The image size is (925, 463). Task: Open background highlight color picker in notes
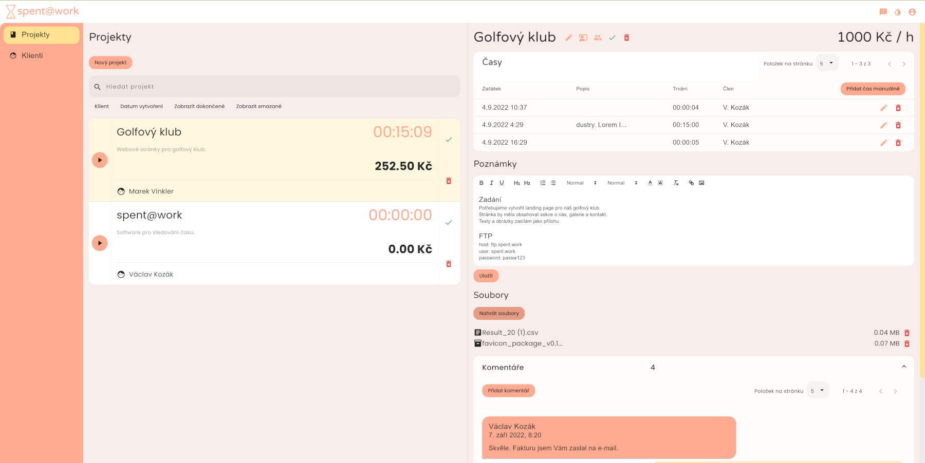pyautogui.click(x=660, y=183)
